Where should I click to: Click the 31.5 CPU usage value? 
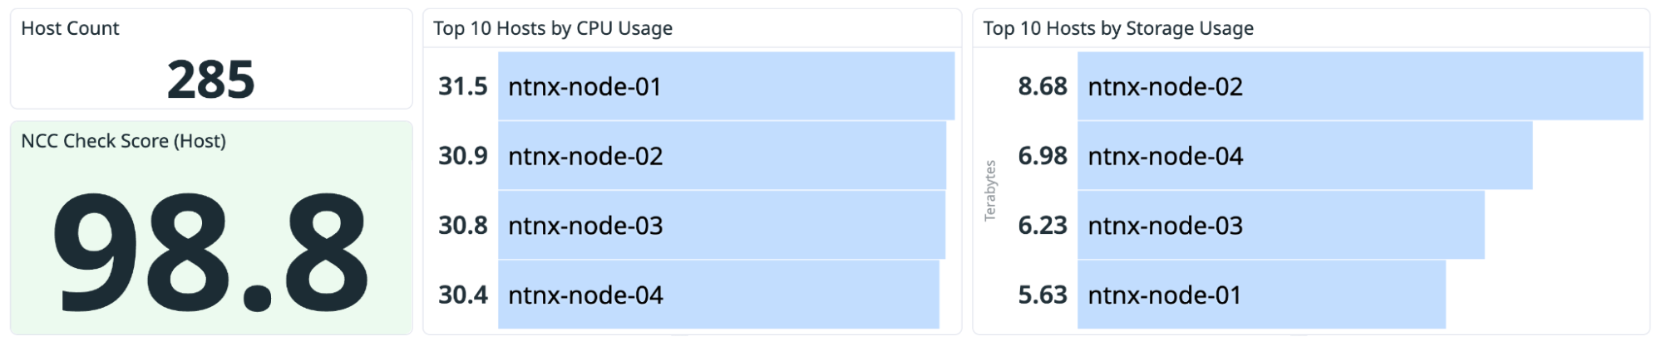(463, 86)
